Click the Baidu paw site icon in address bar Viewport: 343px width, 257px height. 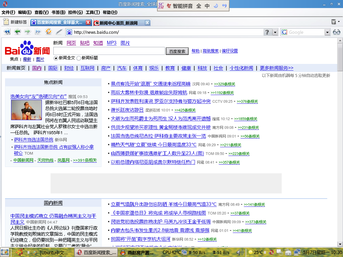tap(69, 32)
